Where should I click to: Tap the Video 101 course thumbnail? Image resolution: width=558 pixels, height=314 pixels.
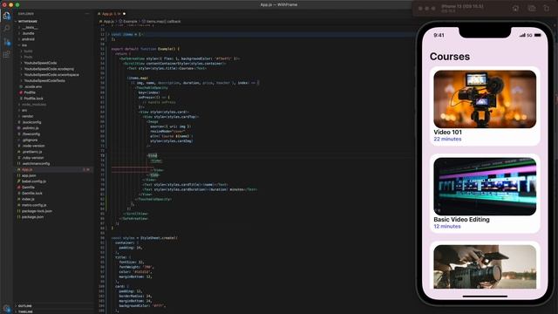485,99
